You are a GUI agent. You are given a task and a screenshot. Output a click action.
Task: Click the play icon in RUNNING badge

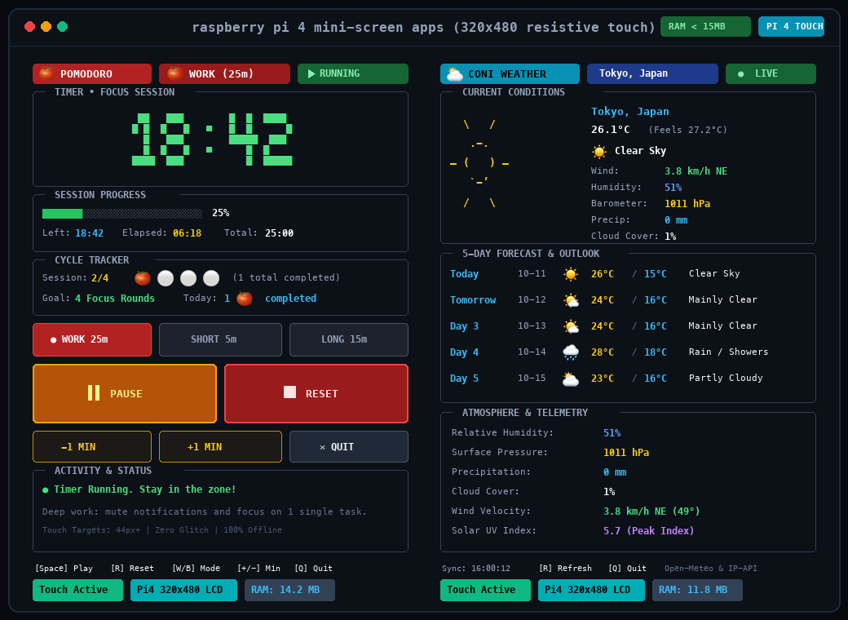click(311, 73)
